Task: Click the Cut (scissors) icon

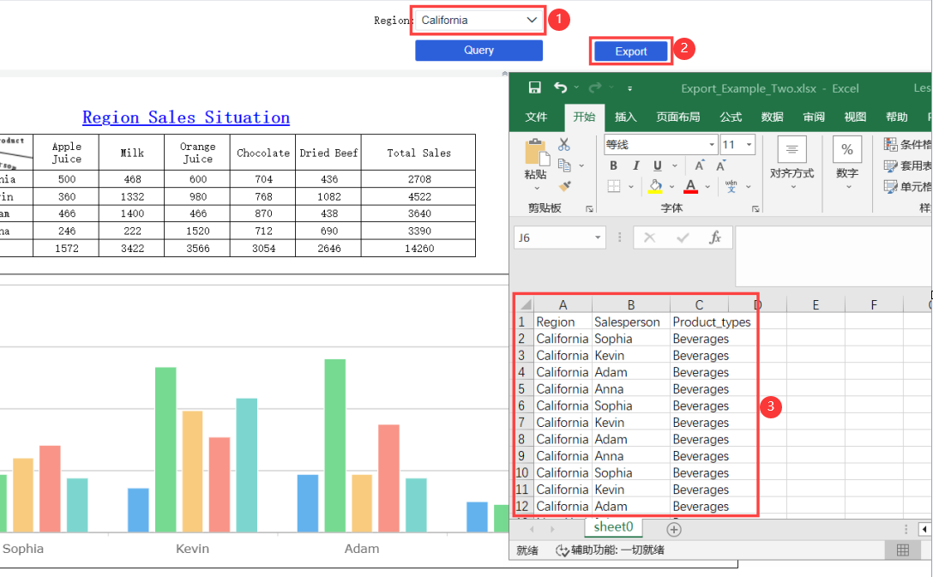Action: click(563, 146)
